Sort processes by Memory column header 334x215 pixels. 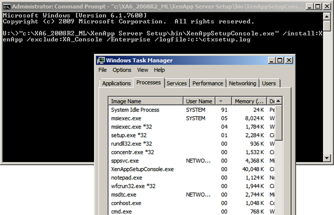(249, 101)
